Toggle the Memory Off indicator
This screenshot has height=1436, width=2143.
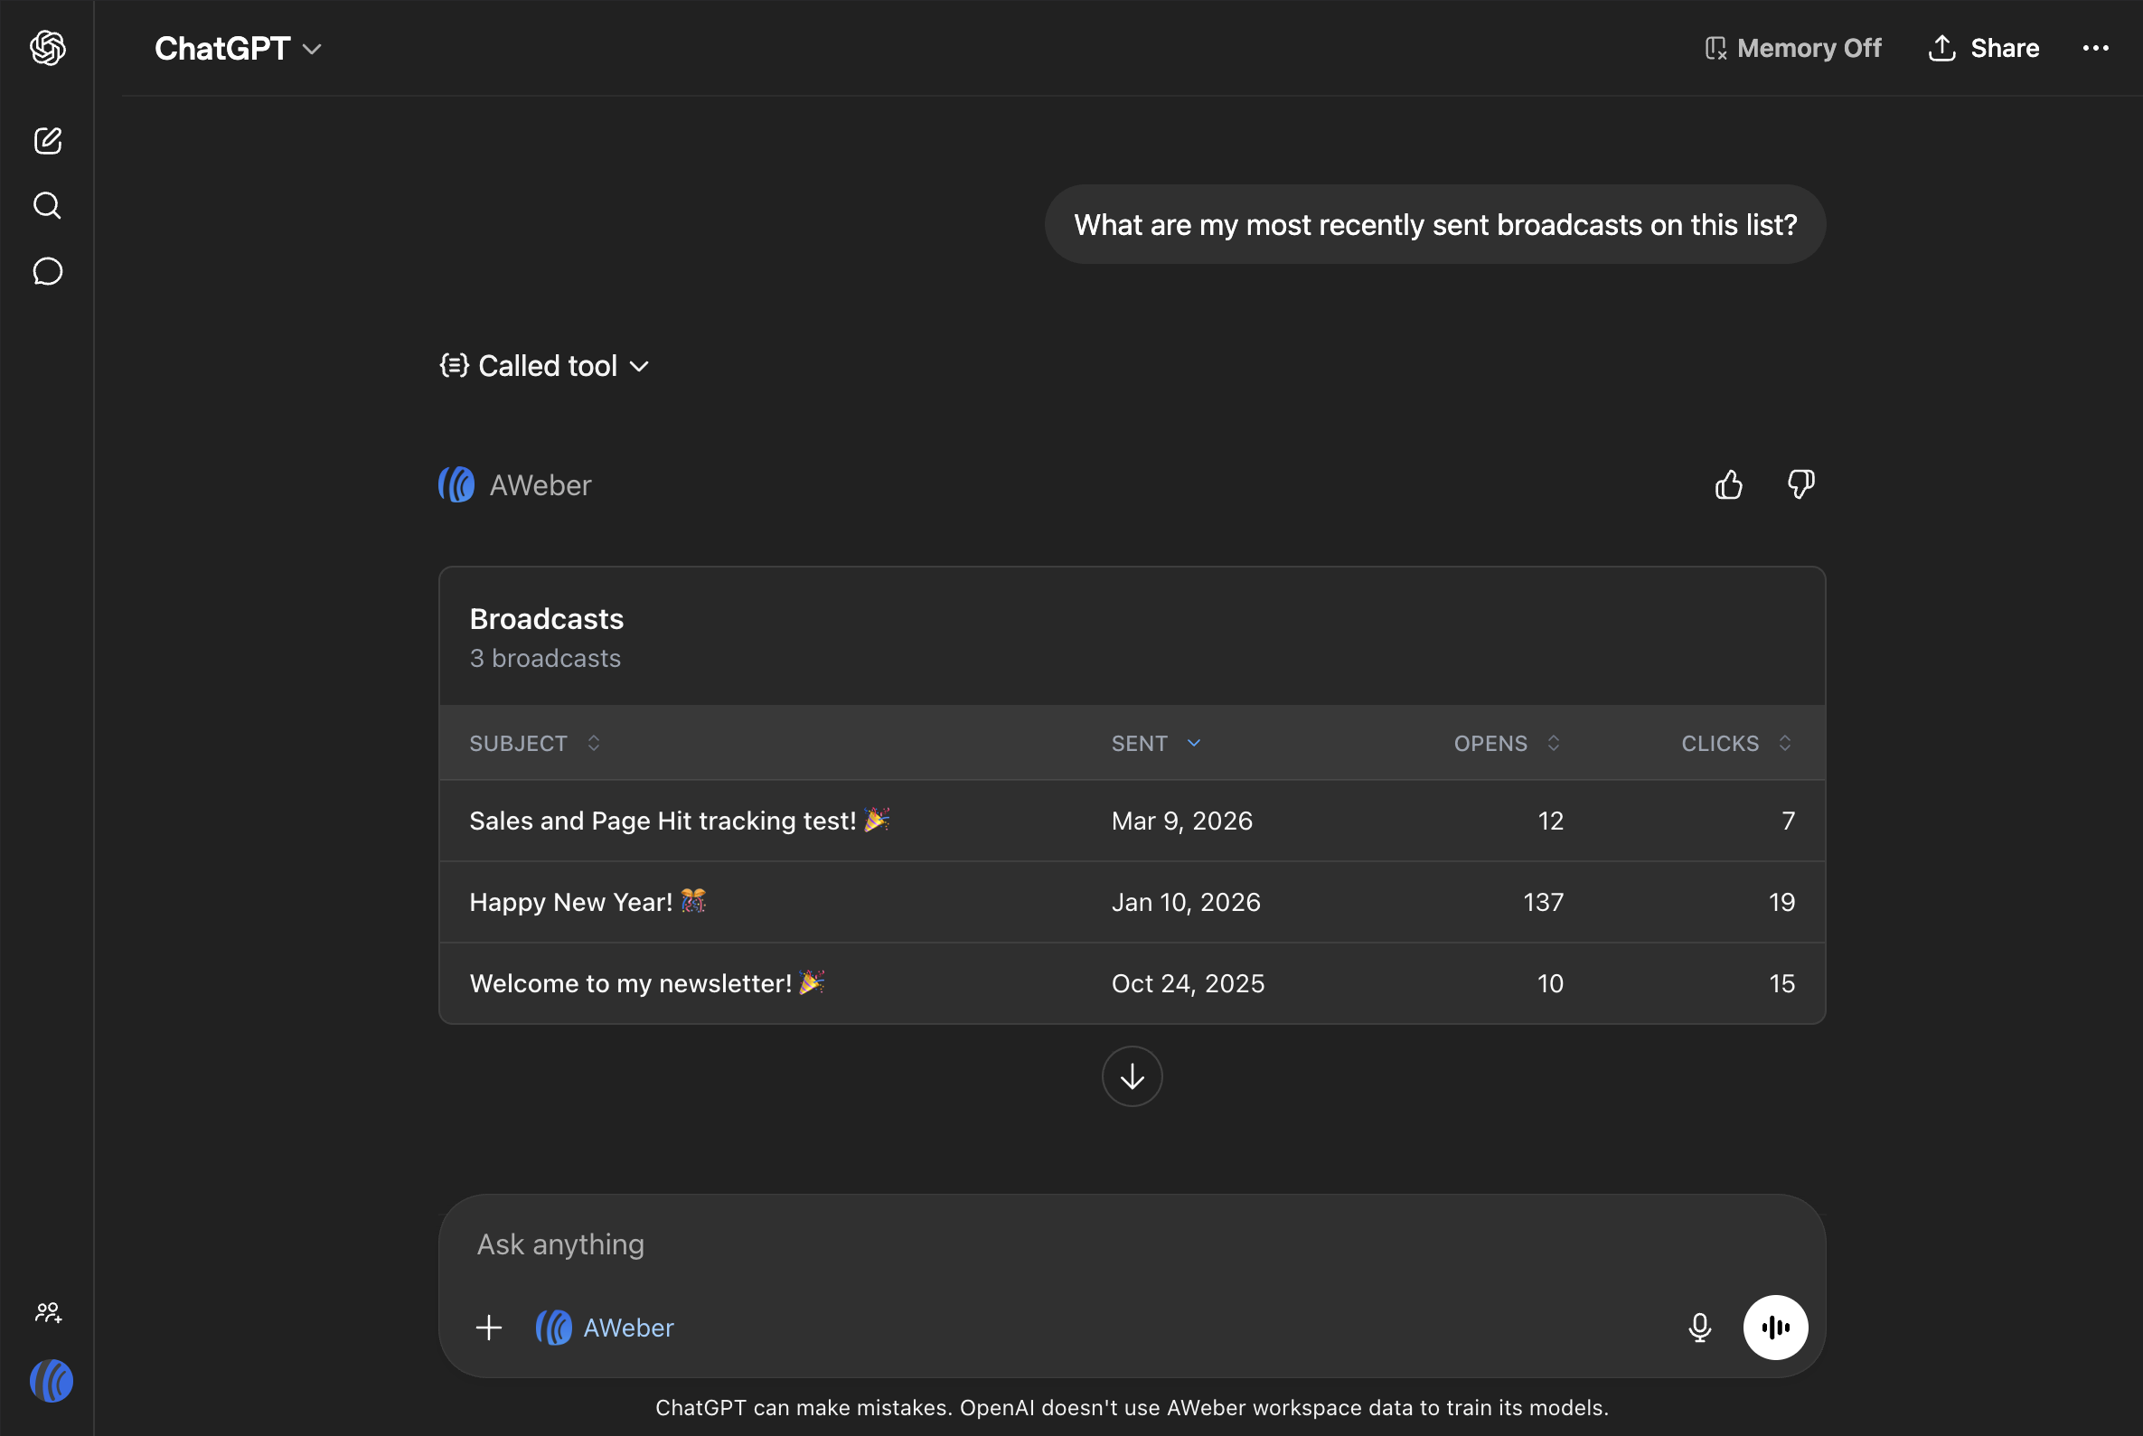tap(1792, 49)
